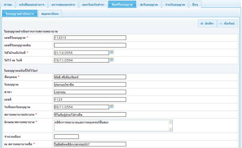242x148 pixels.
Task: Select the ออกใบแจ้งชำระ tab
Action: (93, 4)
